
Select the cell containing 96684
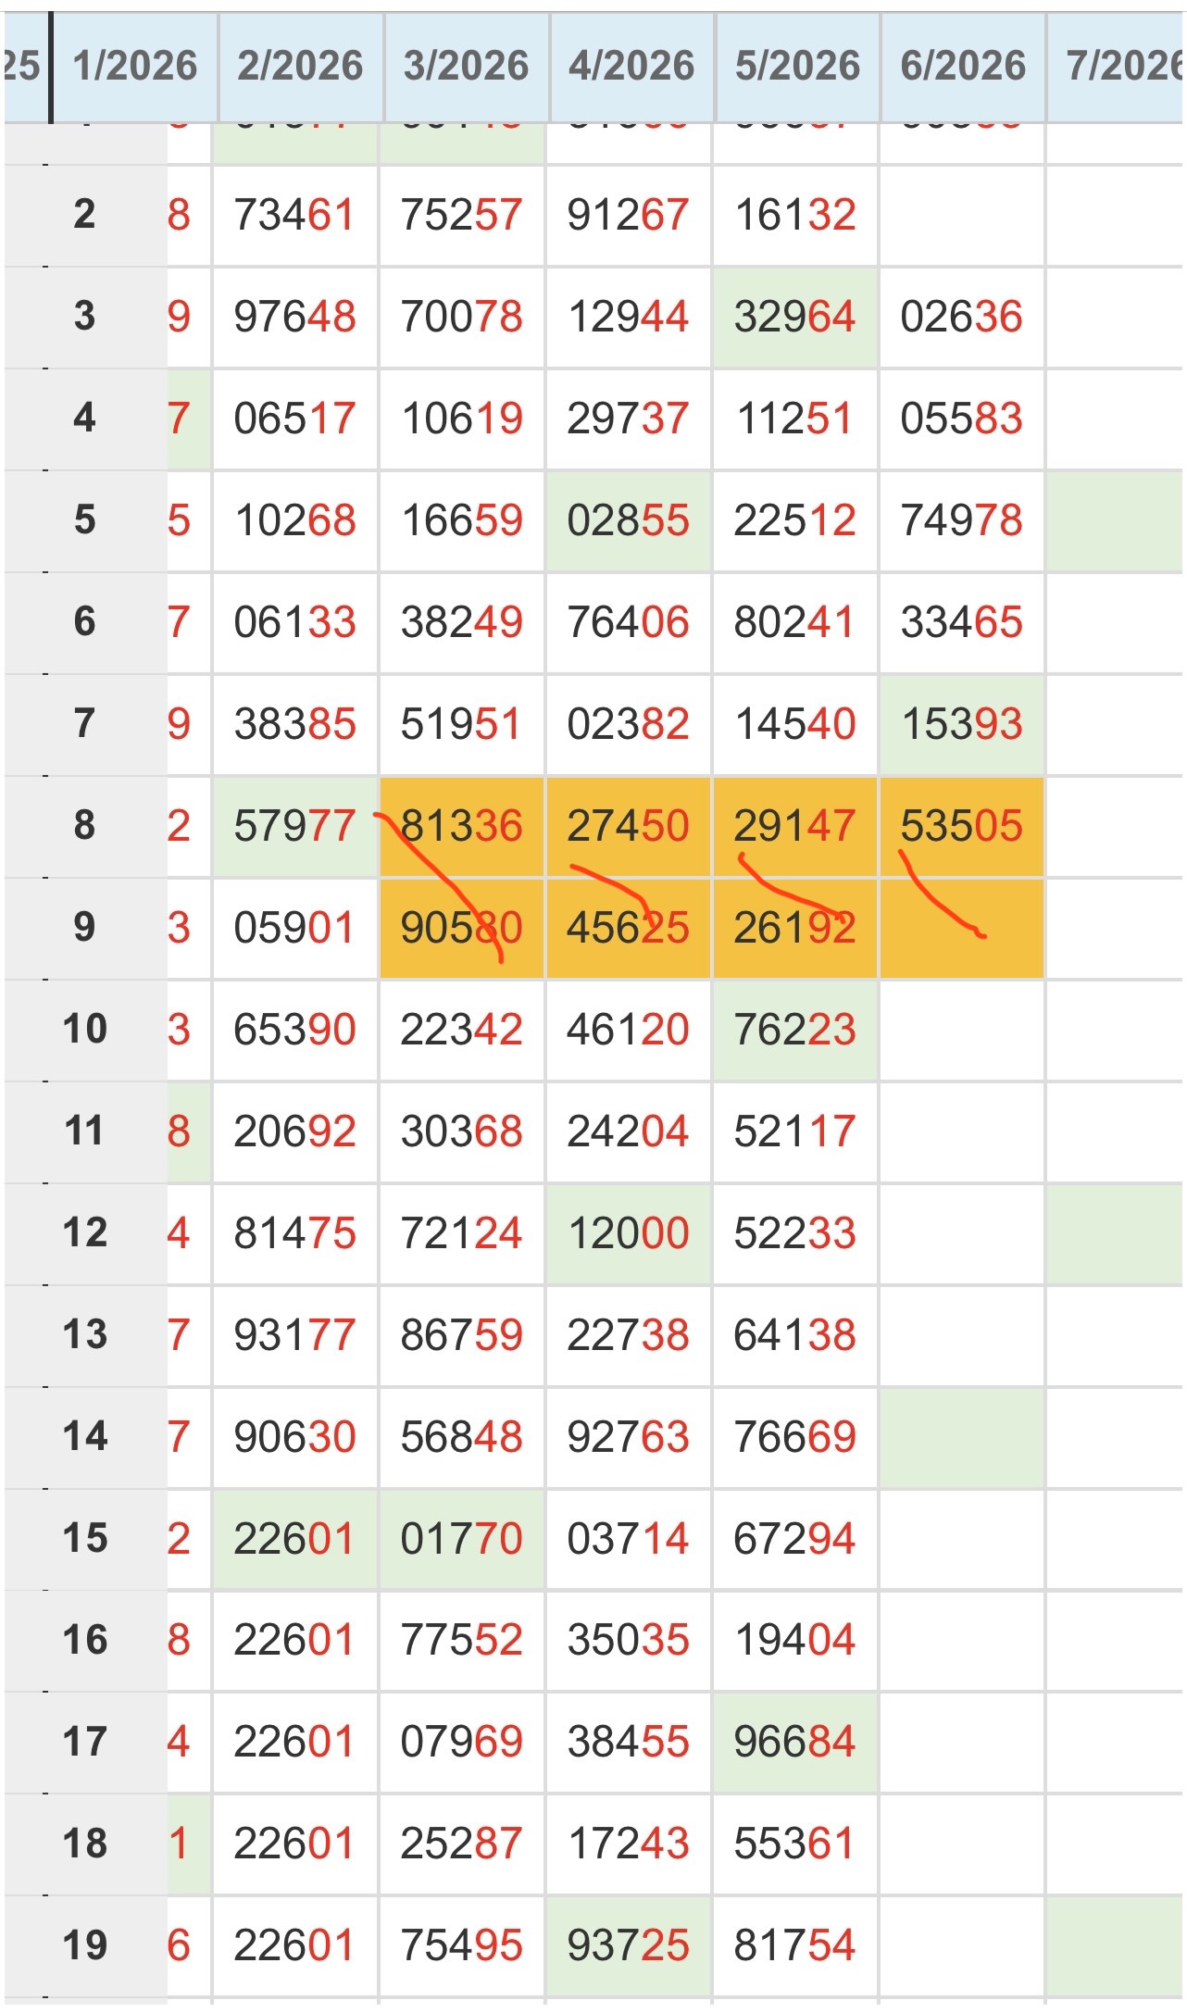(795, 1743)
